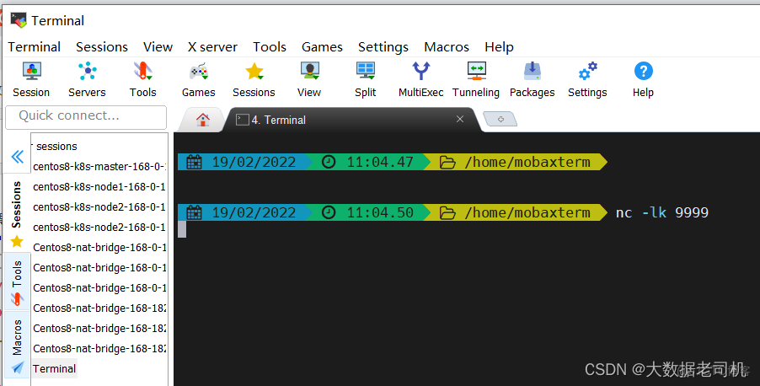Collapse sidebar with double chevron arrow
Screen dimensions: 760x386
point(18,157)
